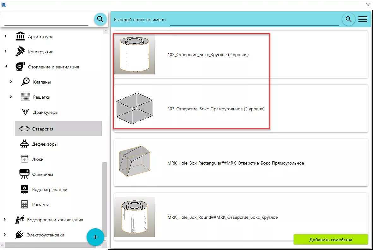Click the Расчеты calculator icon
Viewport: 373px width, 250px height.
pyautogui.click(x=25, y=205)
